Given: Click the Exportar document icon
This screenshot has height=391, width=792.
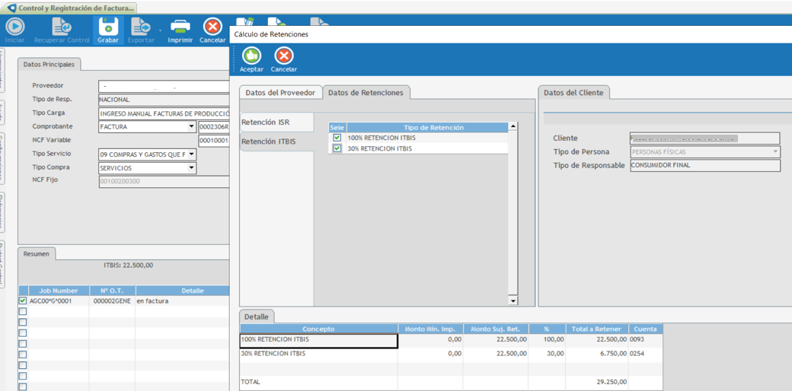Looking at the screenshot, I should [141, 26].
